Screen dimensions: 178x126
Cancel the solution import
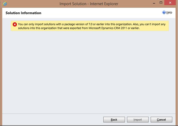tap(161, 119)
